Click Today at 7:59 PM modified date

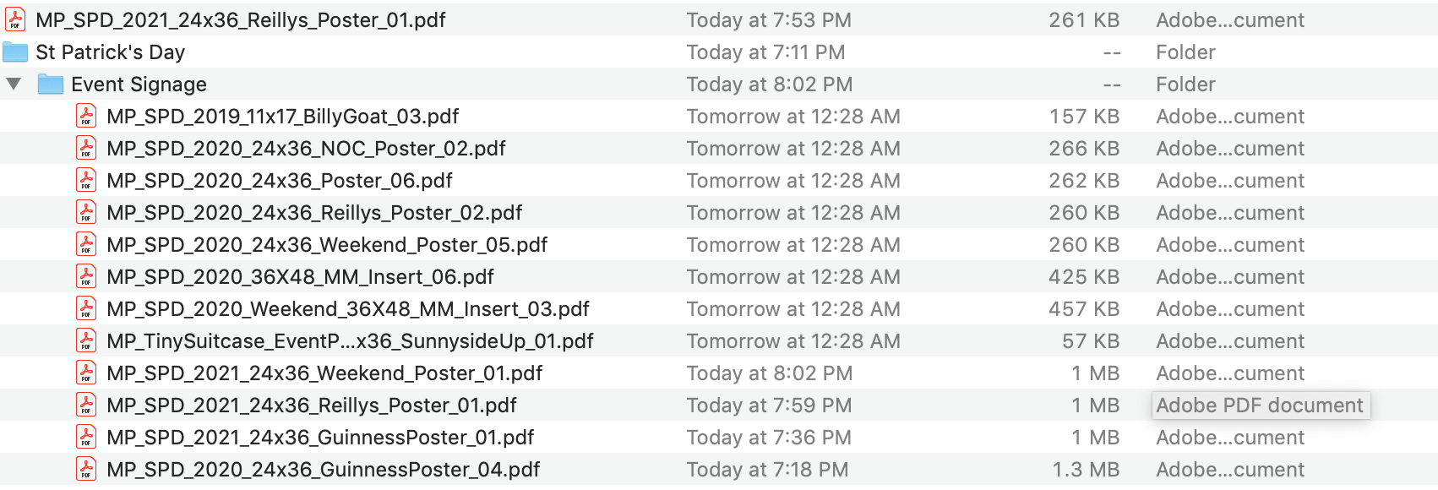[769, 406]
